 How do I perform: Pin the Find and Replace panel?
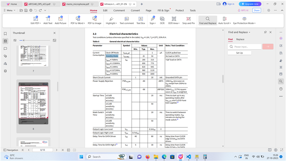[265, 32]
